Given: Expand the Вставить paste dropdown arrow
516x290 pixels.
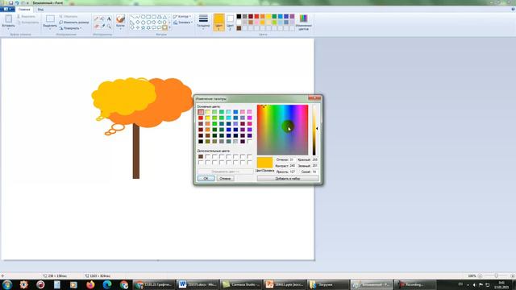Looking at the screenshot, I should [x=9, y=29].
